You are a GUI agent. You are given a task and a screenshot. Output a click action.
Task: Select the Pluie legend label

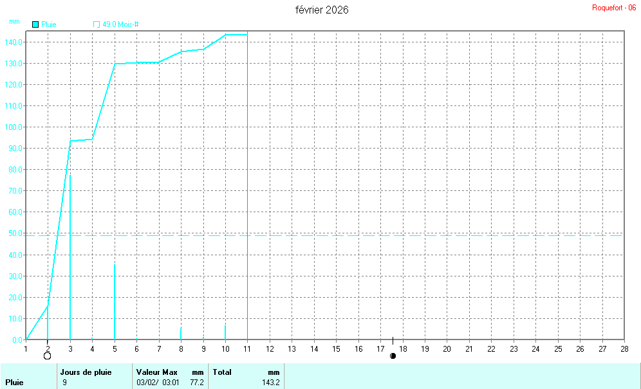coord(49,24)
